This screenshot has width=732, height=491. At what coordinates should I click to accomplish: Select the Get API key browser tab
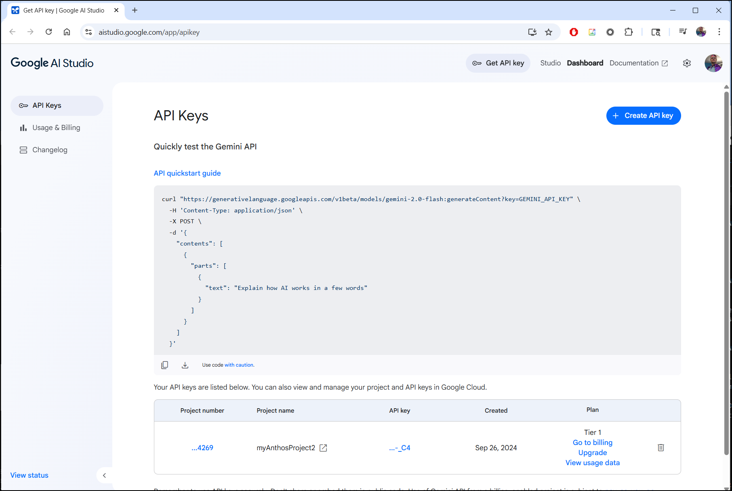pyautogui.click(x=65, y=10)
